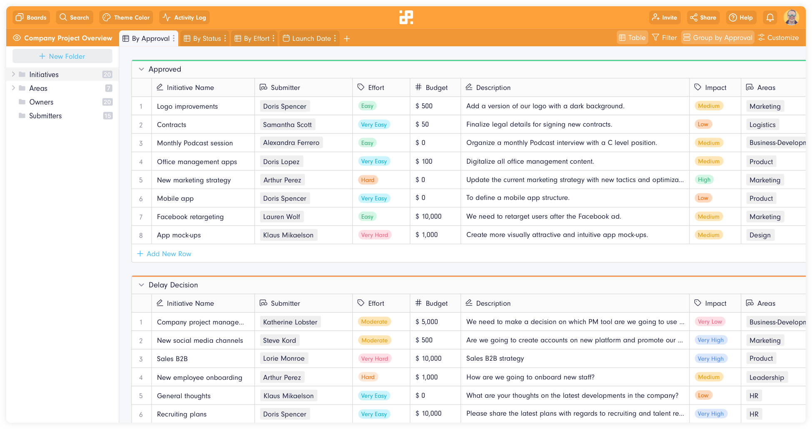Open Theme Color picker
This screenshot has height=429, width=812.
click(x=126, y=17)
